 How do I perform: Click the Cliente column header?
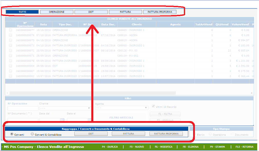click(137, 24)
